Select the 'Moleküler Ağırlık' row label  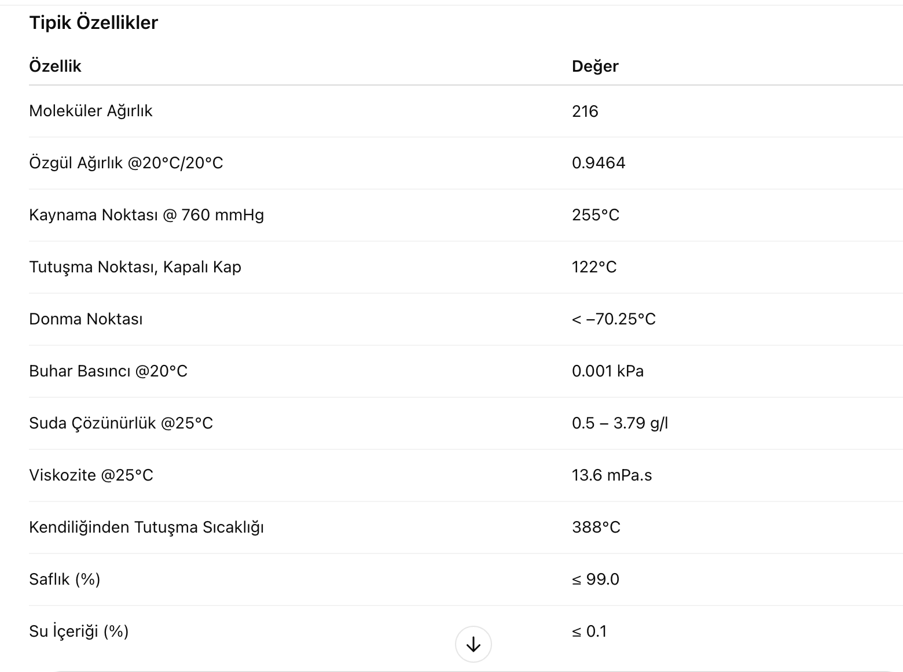(91, 111)
